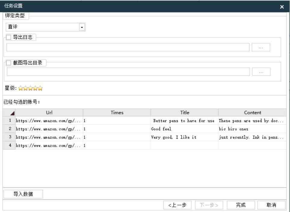Click the 截图导出目录 path input field

click(x=128, y=72)
